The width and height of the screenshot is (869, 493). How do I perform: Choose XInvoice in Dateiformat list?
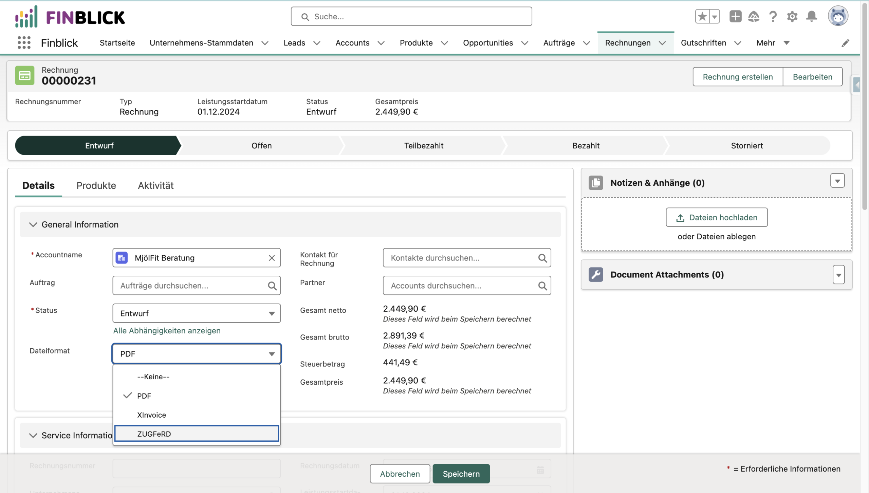coord(197,415)
